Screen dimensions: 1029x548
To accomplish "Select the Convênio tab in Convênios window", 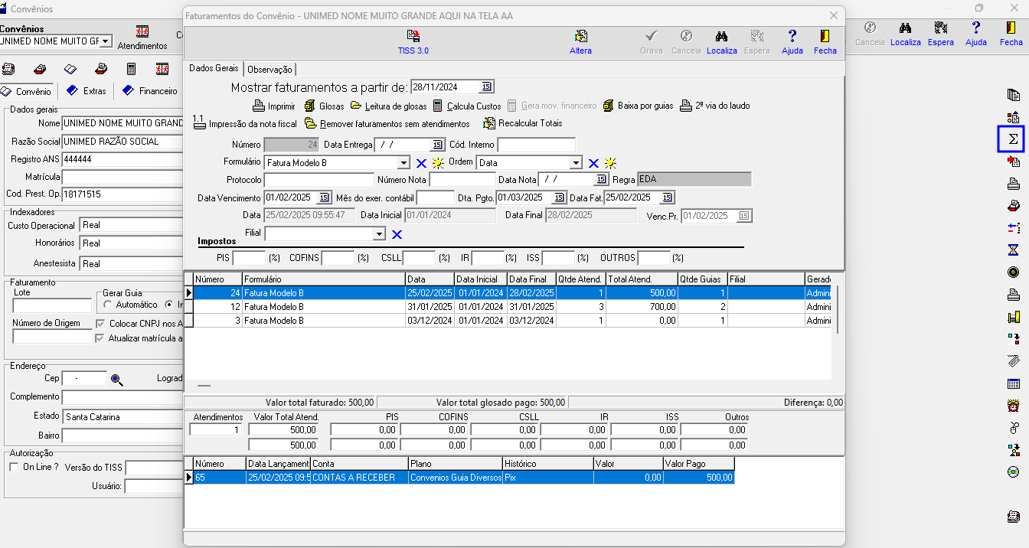I will click(x=28, y=91).
